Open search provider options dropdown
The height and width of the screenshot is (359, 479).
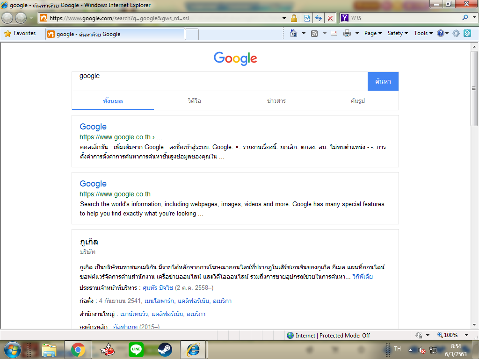[474, 18]
